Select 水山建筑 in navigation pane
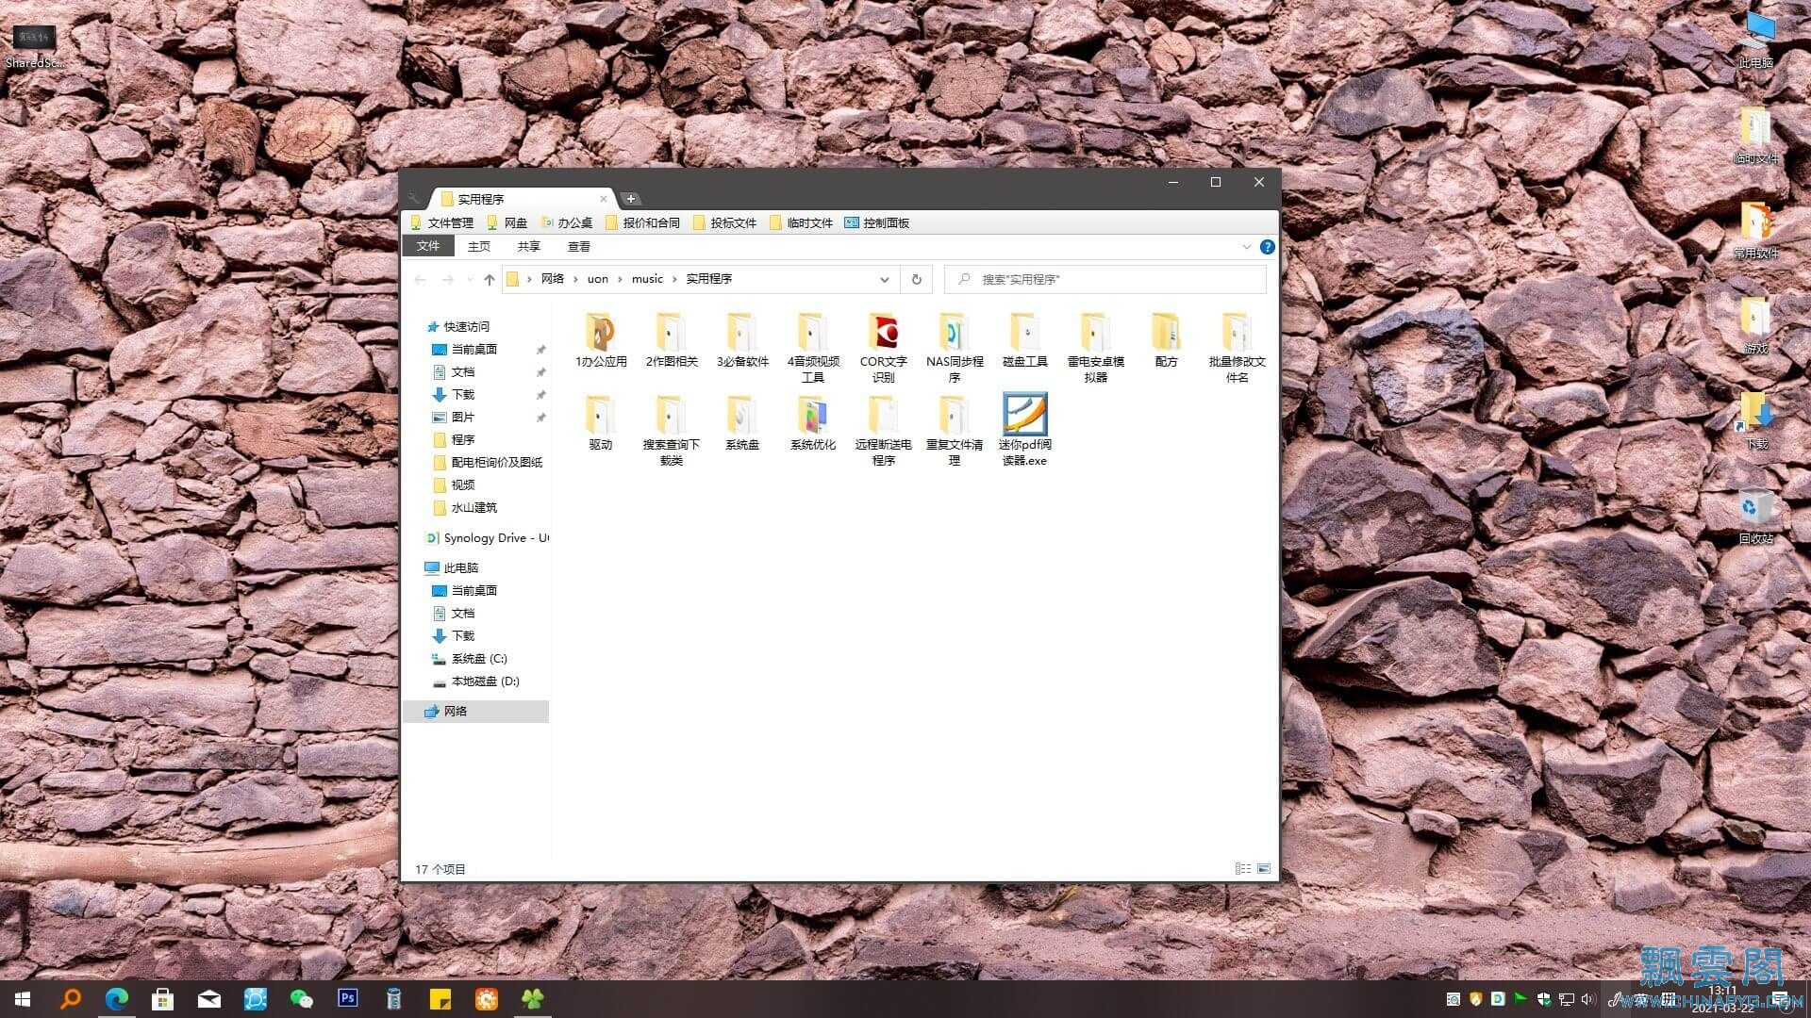 tap(464, 507)
